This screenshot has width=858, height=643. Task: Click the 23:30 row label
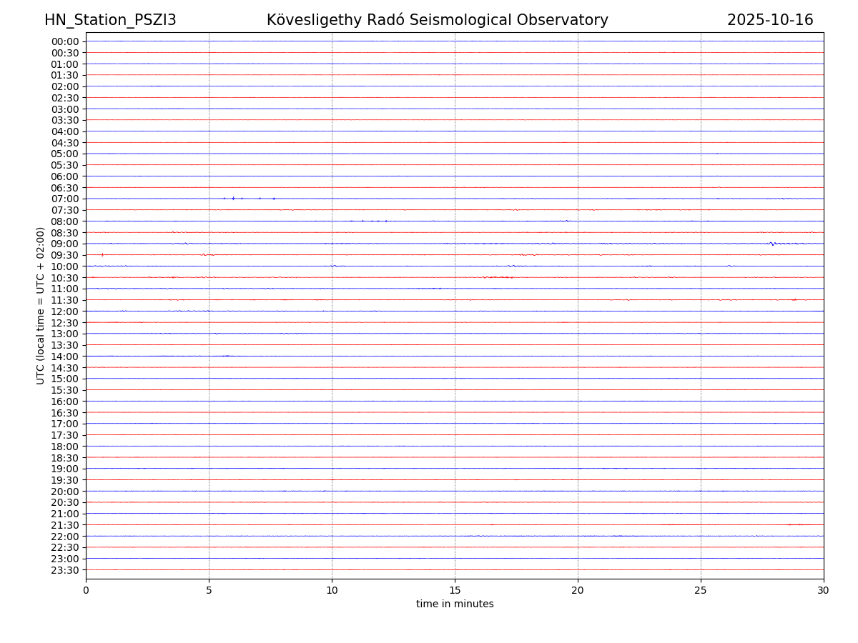(64, 570)
